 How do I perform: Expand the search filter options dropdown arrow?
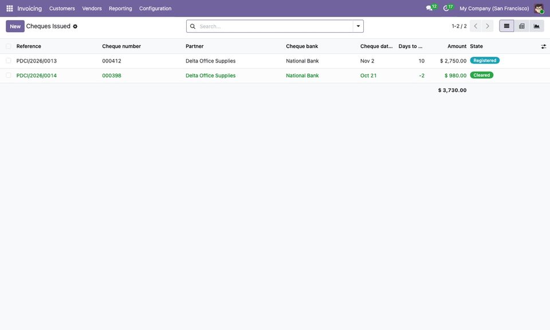(x=358, y=26)
